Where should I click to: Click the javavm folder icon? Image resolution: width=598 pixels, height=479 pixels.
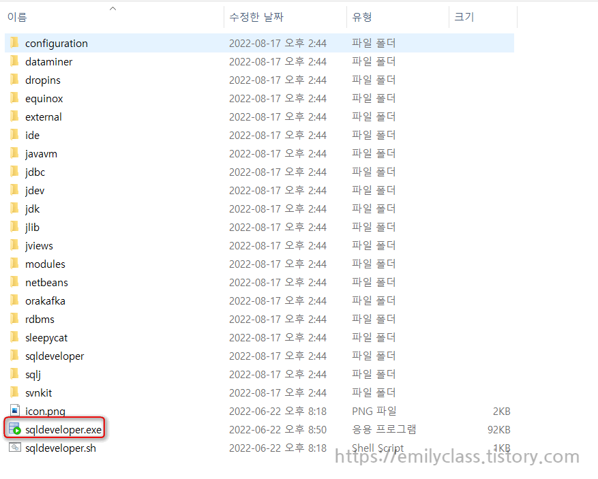coord(14,153)
